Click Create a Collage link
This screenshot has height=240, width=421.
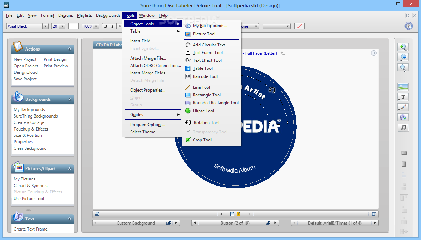point(29,122)
